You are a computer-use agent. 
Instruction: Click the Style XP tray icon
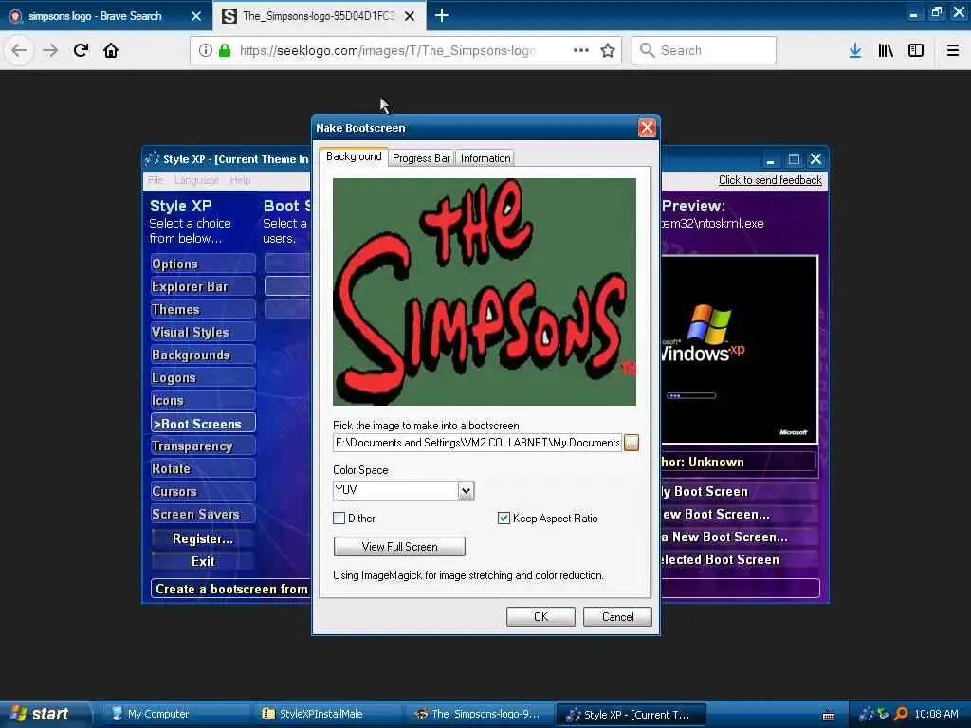(866, 714)
